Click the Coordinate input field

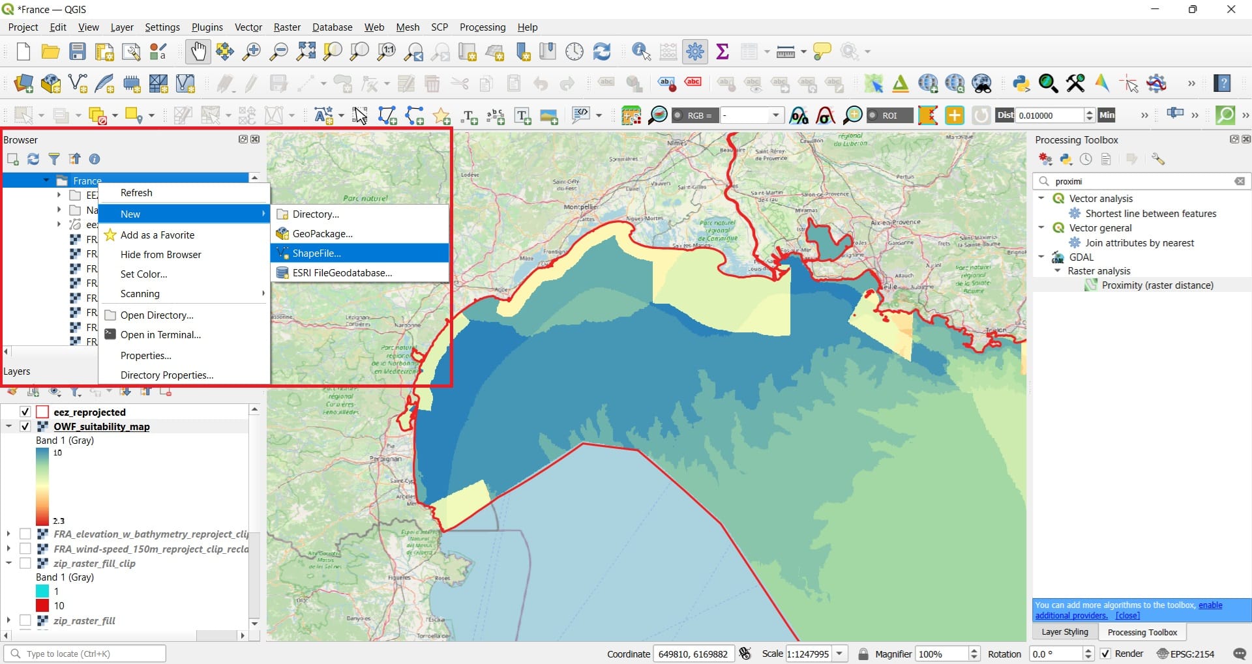tap(694, 654)
